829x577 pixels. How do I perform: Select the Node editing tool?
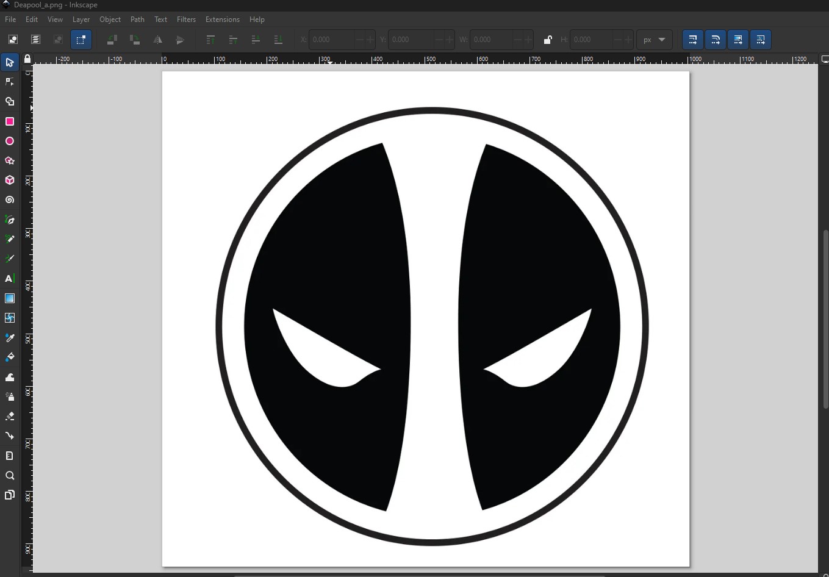tap(10, 82)
